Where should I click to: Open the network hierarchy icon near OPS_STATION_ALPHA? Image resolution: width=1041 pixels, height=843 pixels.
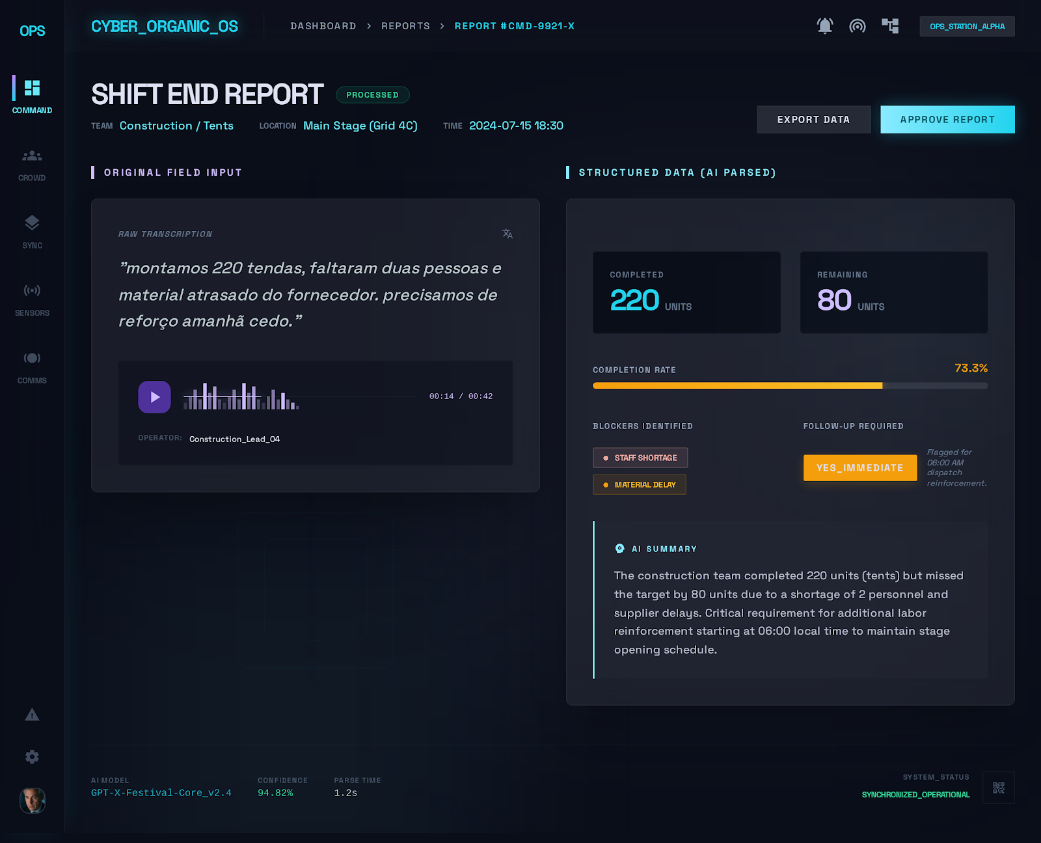[x=890, y=26]
